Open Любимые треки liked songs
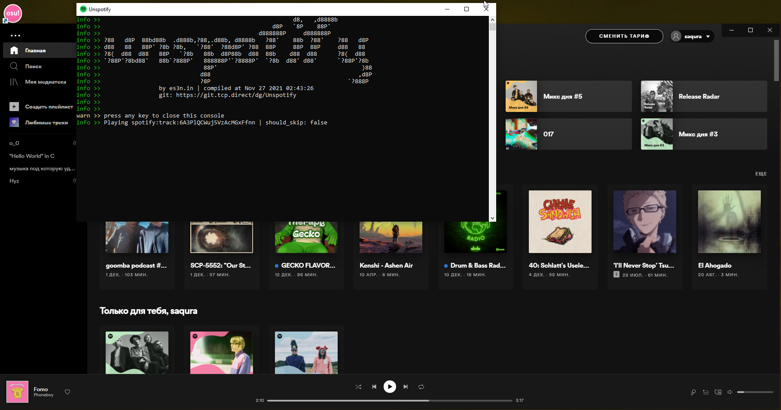Screen dimensions: 781x410 click(x=40, y=122)
